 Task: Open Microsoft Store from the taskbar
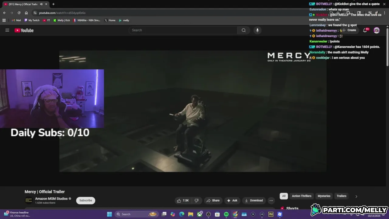(x=217, y=214)
